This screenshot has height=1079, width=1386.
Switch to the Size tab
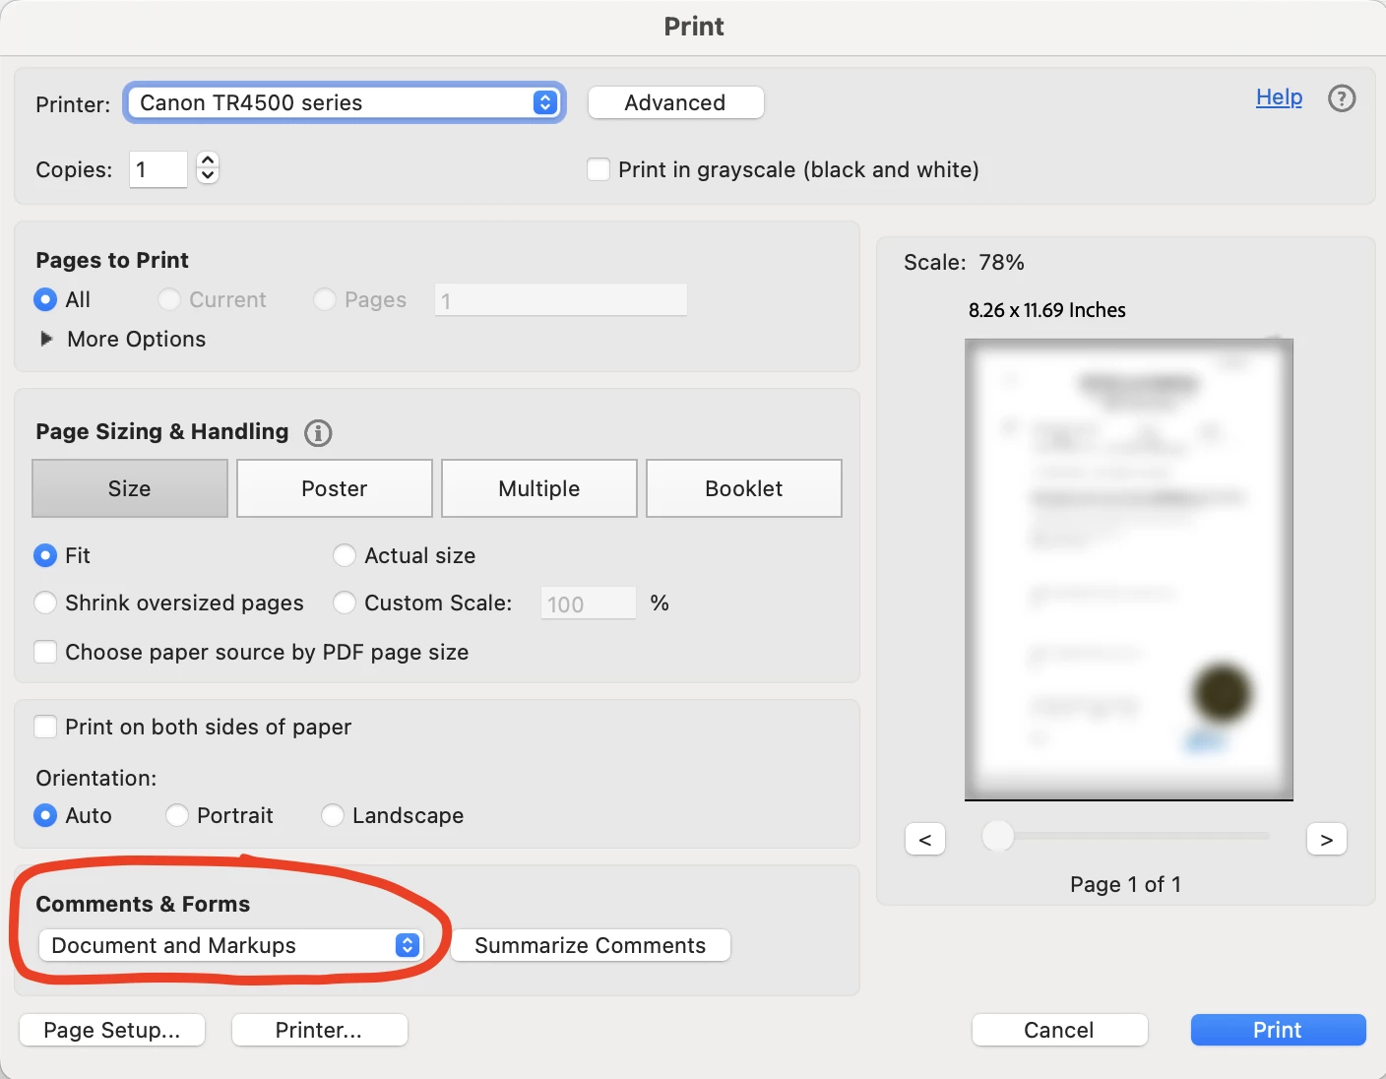130,488
